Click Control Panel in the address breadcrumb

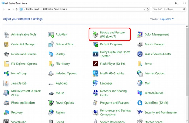coord(32,9)
